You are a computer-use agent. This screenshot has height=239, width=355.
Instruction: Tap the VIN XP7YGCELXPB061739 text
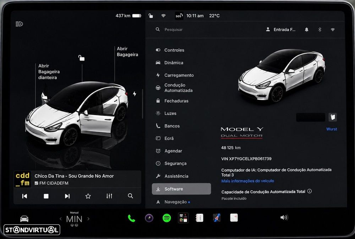coord(246,159)
